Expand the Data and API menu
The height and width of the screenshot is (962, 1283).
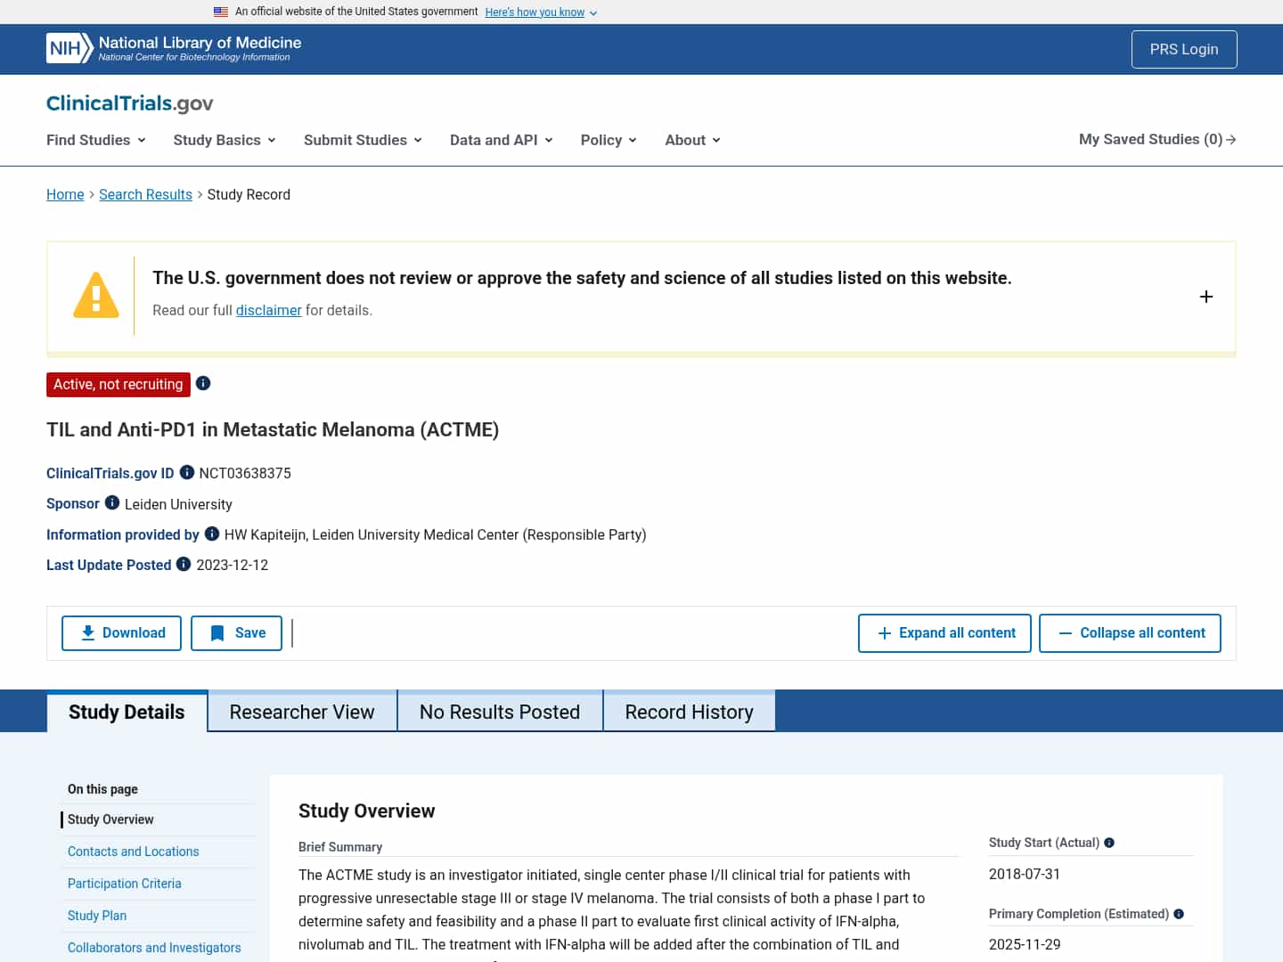501,140
